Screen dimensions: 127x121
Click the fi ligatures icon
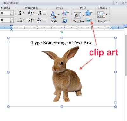click(20, 13)
